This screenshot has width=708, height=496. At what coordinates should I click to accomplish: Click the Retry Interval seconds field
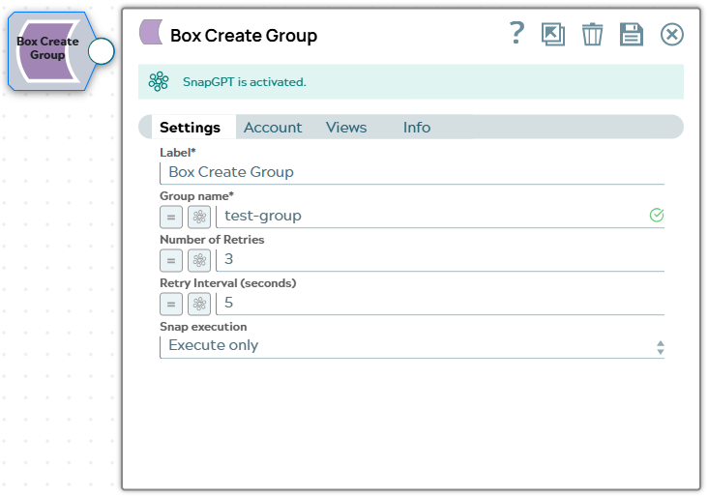tap(440, 303)
